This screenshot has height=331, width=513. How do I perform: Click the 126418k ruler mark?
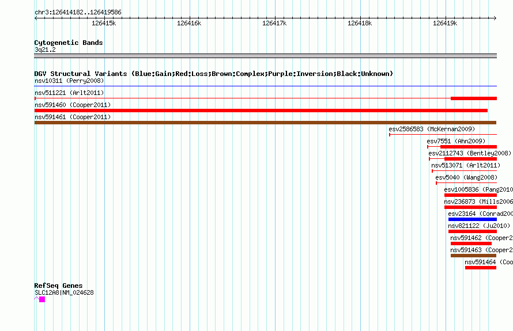pyautogui.click(x=360, y=23)
